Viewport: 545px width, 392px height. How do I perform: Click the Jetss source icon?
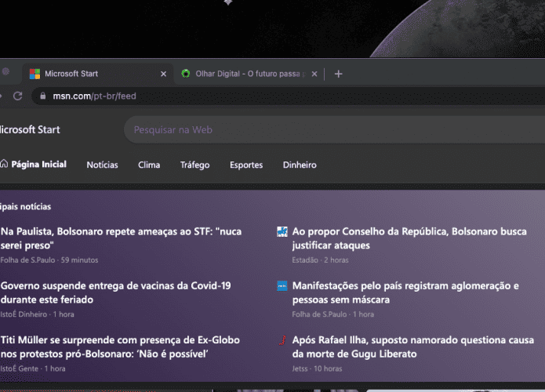(x=282, y=340)
